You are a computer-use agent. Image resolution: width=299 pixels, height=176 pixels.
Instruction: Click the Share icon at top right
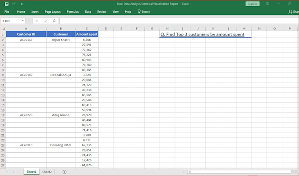pos(290,12)
